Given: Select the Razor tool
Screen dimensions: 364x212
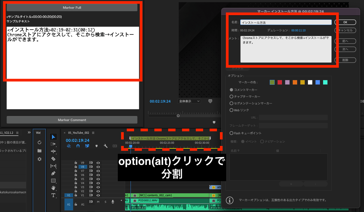Looking at the screenshot, I should (x=53, y=159).
